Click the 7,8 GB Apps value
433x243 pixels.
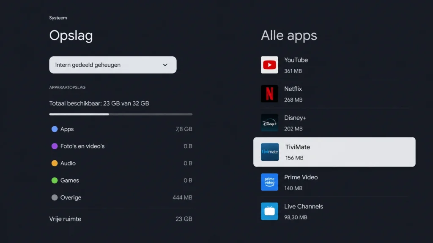(x=184, y=129)
